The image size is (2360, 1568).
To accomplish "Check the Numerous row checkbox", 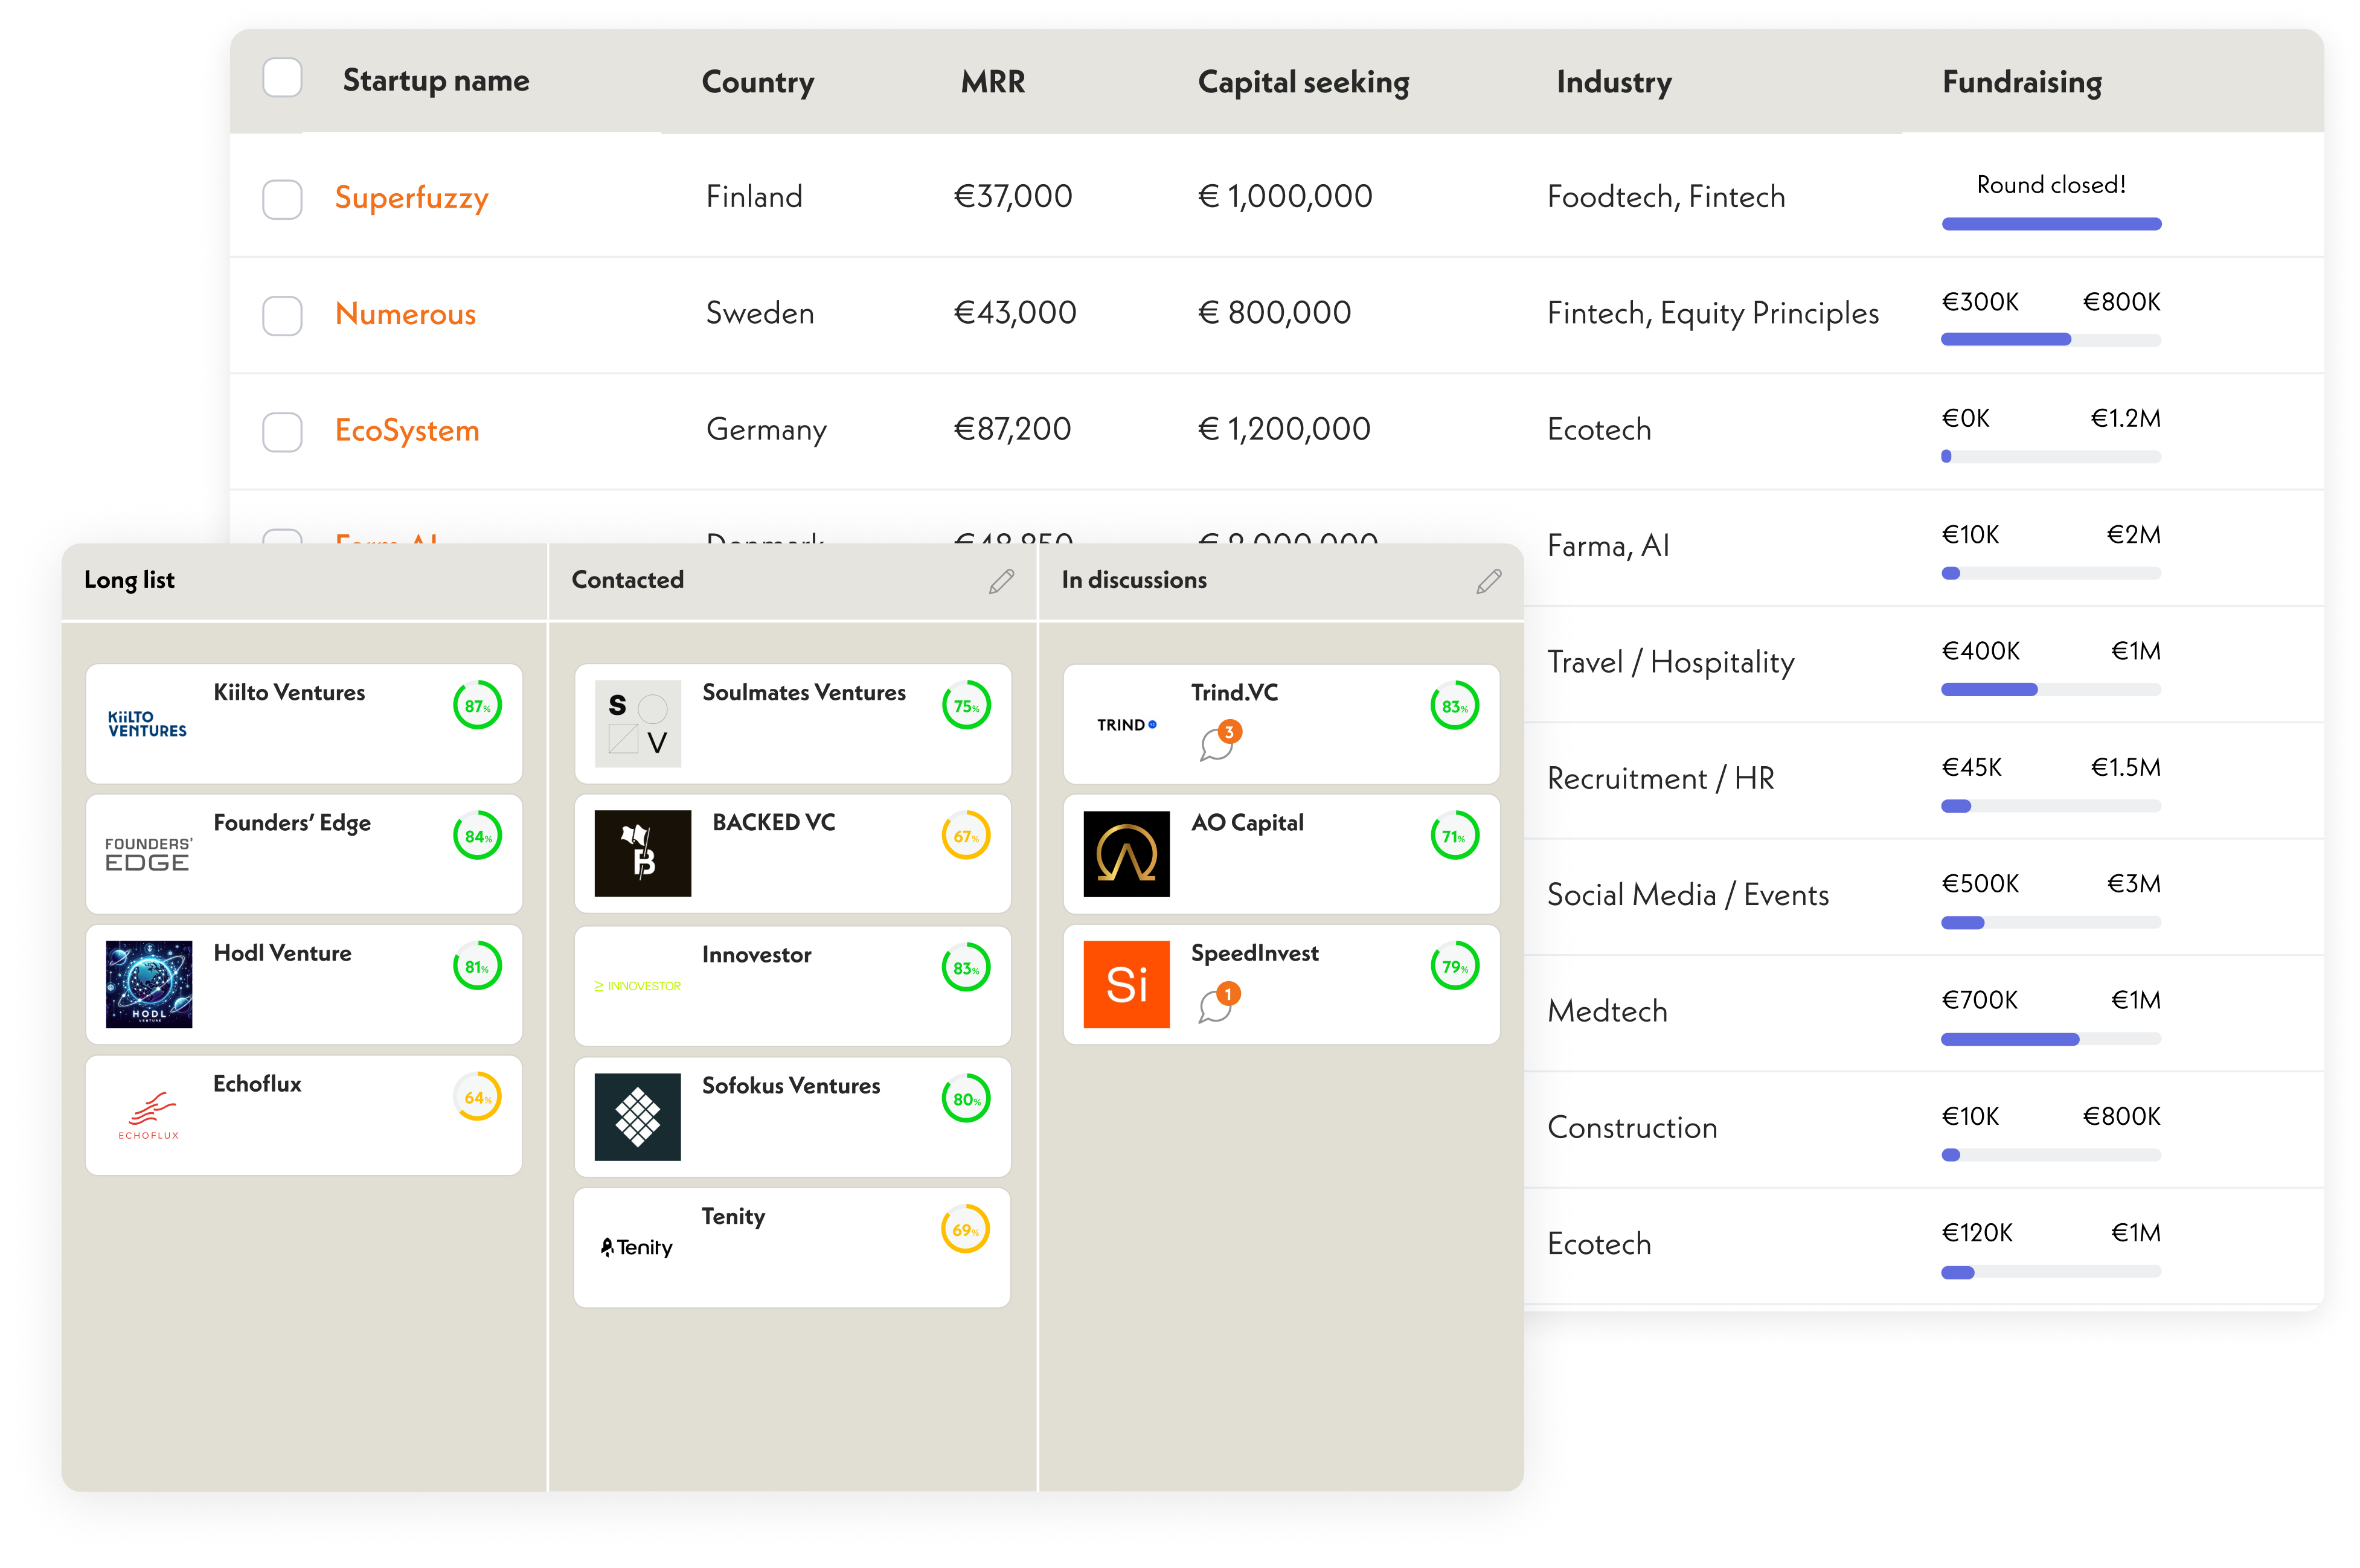I will click(282, 315).
